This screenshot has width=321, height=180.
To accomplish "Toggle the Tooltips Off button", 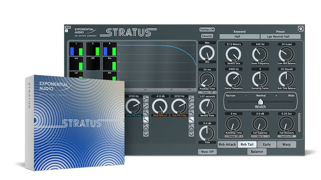I will pyautogui.click(x=207, y=30).
